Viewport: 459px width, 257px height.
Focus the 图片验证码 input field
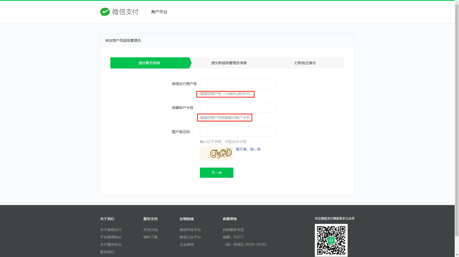pos(238,132)
